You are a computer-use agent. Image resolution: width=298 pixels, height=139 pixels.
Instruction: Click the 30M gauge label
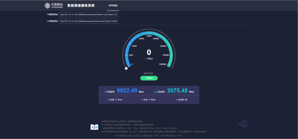tap(131, 55)
